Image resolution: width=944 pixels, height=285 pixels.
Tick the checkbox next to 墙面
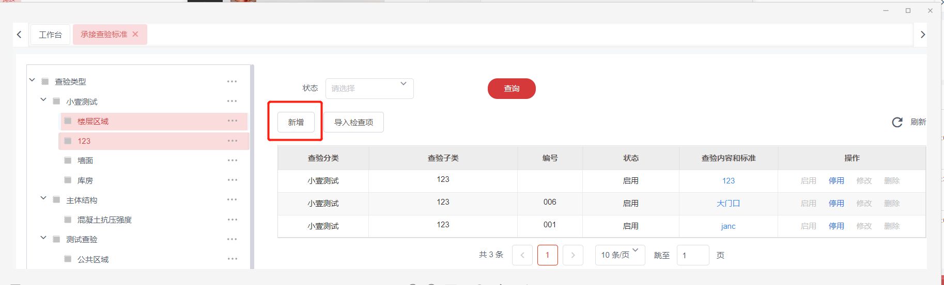(68, 160)
